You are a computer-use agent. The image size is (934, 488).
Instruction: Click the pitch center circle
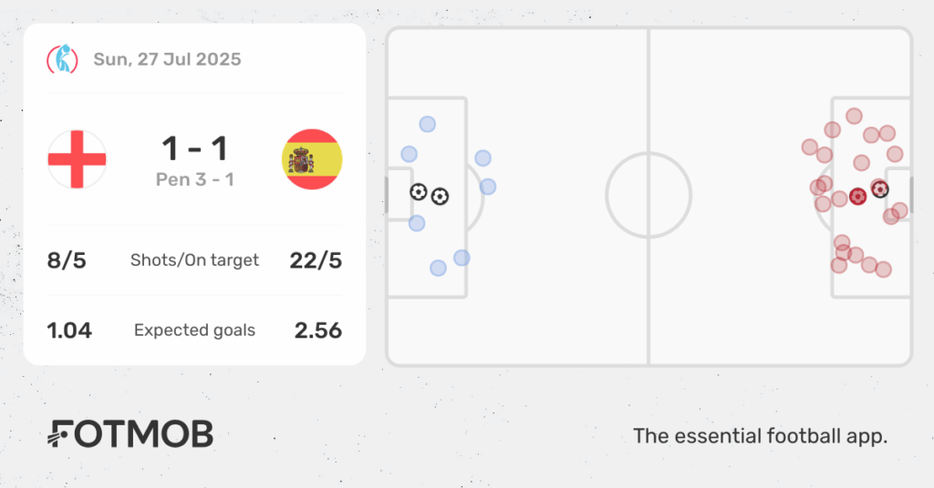click(x=649, y=195)
